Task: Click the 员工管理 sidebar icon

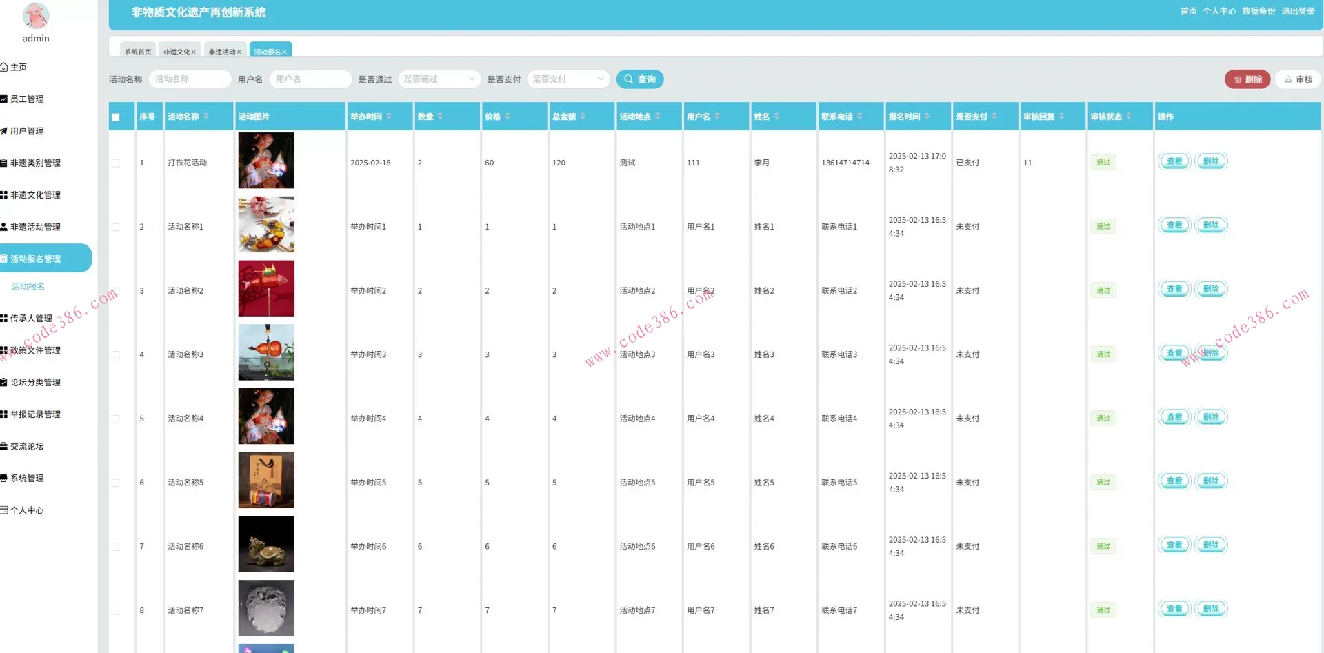Action: coord(4,99)
